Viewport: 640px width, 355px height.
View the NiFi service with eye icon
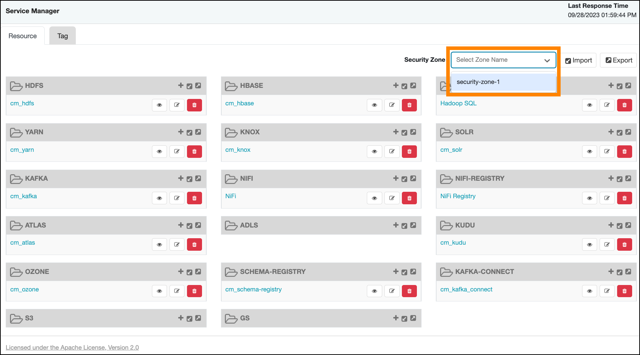[x=374, y=198]
